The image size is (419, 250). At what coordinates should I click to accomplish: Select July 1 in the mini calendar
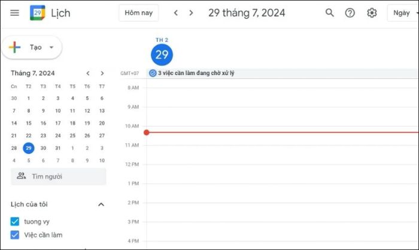tap(29, 98)
